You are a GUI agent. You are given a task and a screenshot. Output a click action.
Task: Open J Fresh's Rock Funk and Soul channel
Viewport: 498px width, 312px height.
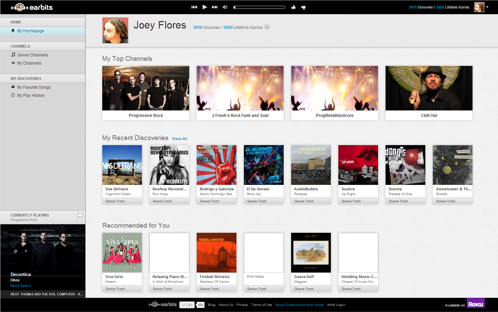point(240,93)
